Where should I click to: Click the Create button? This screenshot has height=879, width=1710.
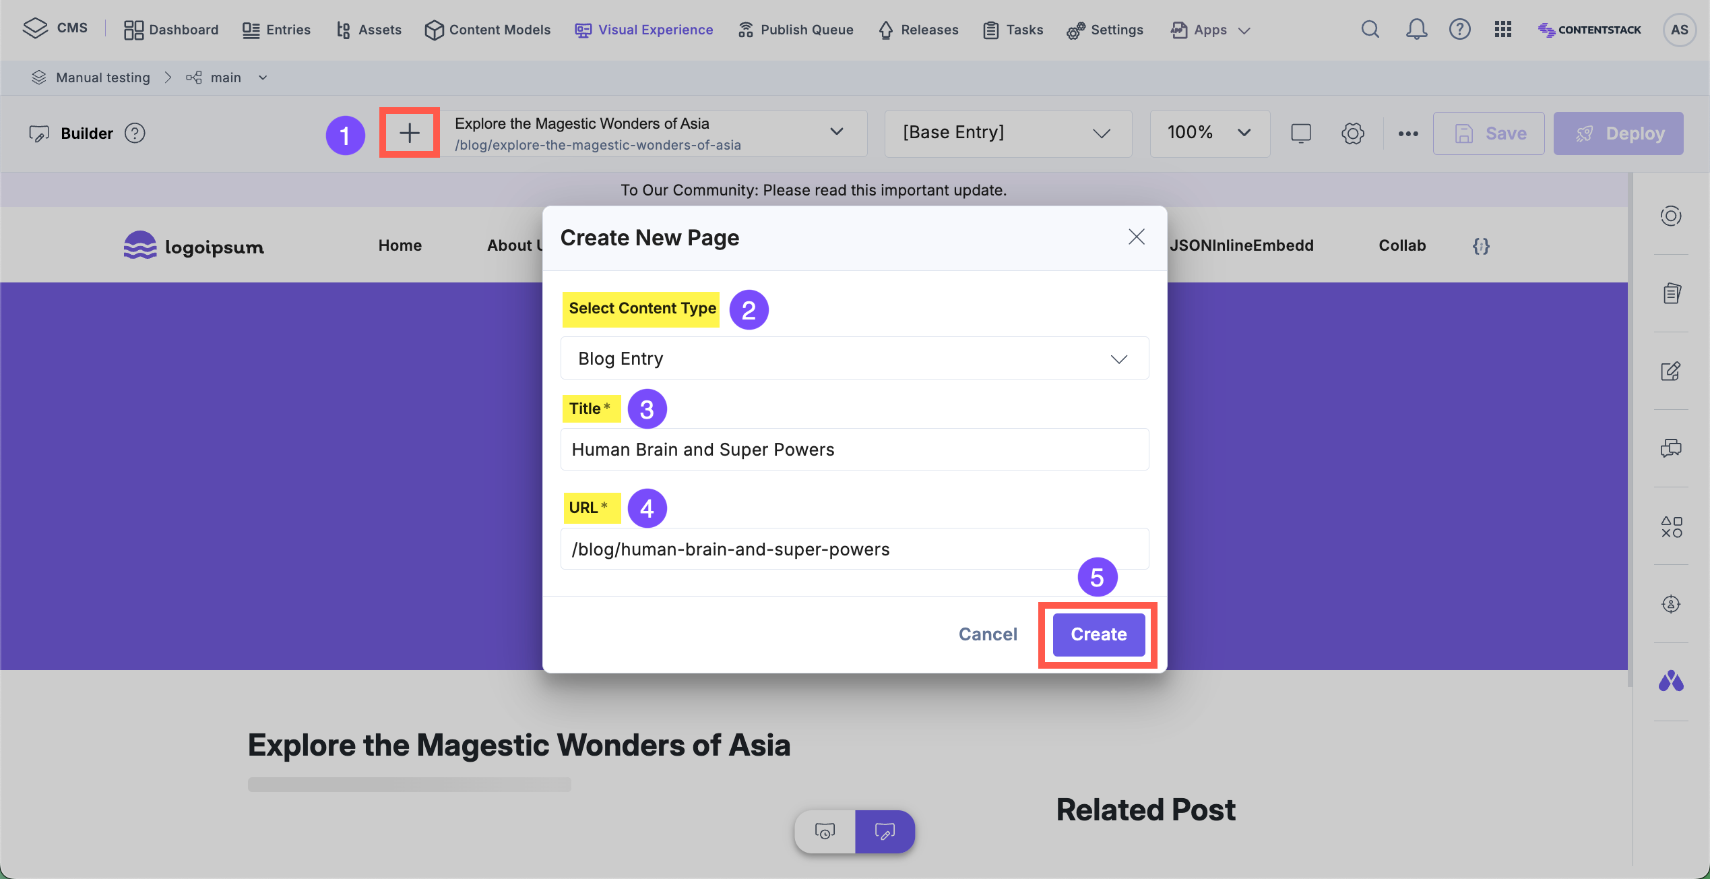click(x=1098, y=634)
